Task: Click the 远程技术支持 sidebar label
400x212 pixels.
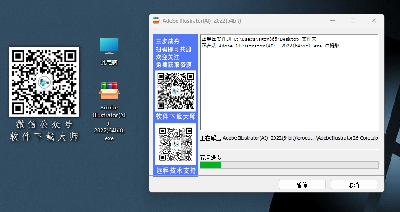Action: coord(176,170)
